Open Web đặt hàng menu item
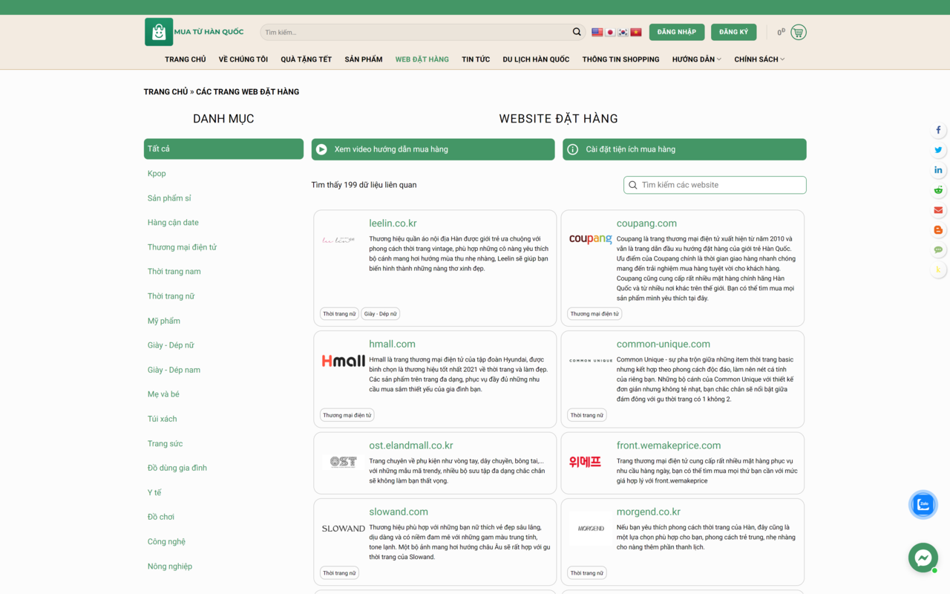Viewport: 950px width, 594px height. pos(422,59)
